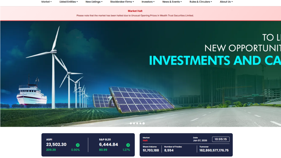Select the third carousel slide dot
This screenshot has width=281, height=158.
coord(137,123)
